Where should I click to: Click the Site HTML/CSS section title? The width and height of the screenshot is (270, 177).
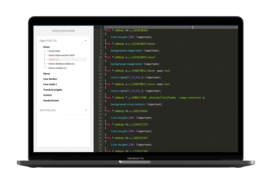pyautogui.click(x=48, y=110)
